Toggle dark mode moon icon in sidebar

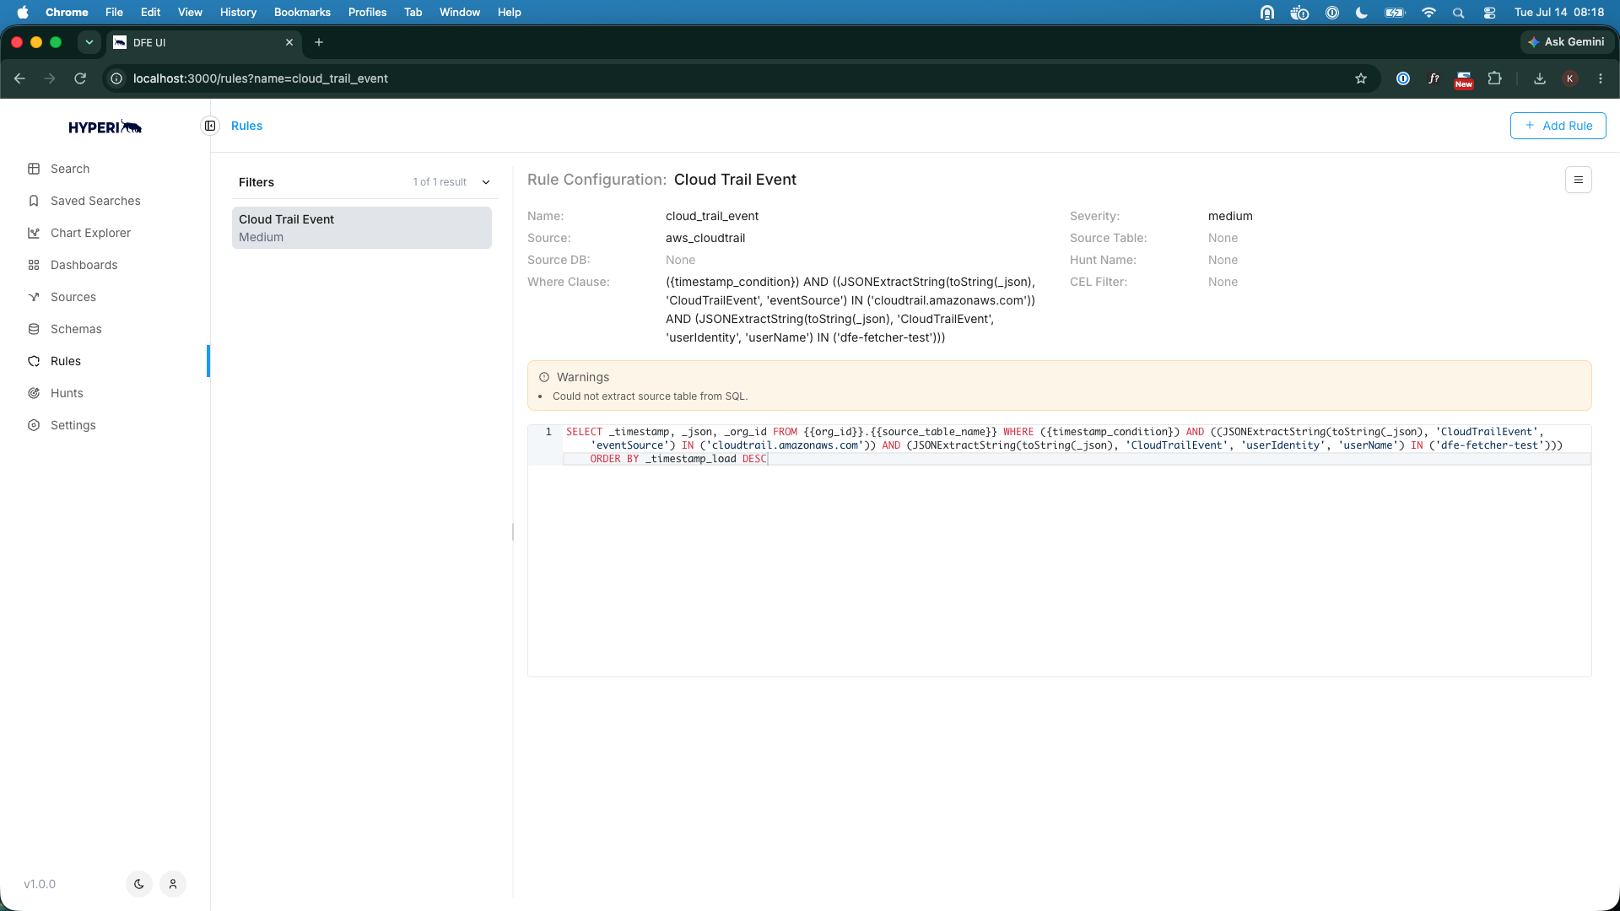click(139, 884)
